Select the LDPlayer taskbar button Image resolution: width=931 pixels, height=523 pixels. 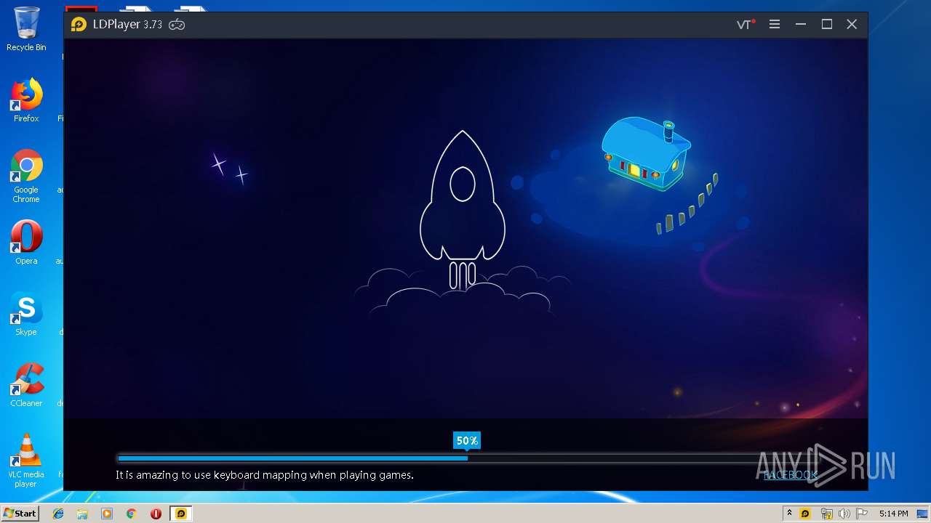[181, 514]
